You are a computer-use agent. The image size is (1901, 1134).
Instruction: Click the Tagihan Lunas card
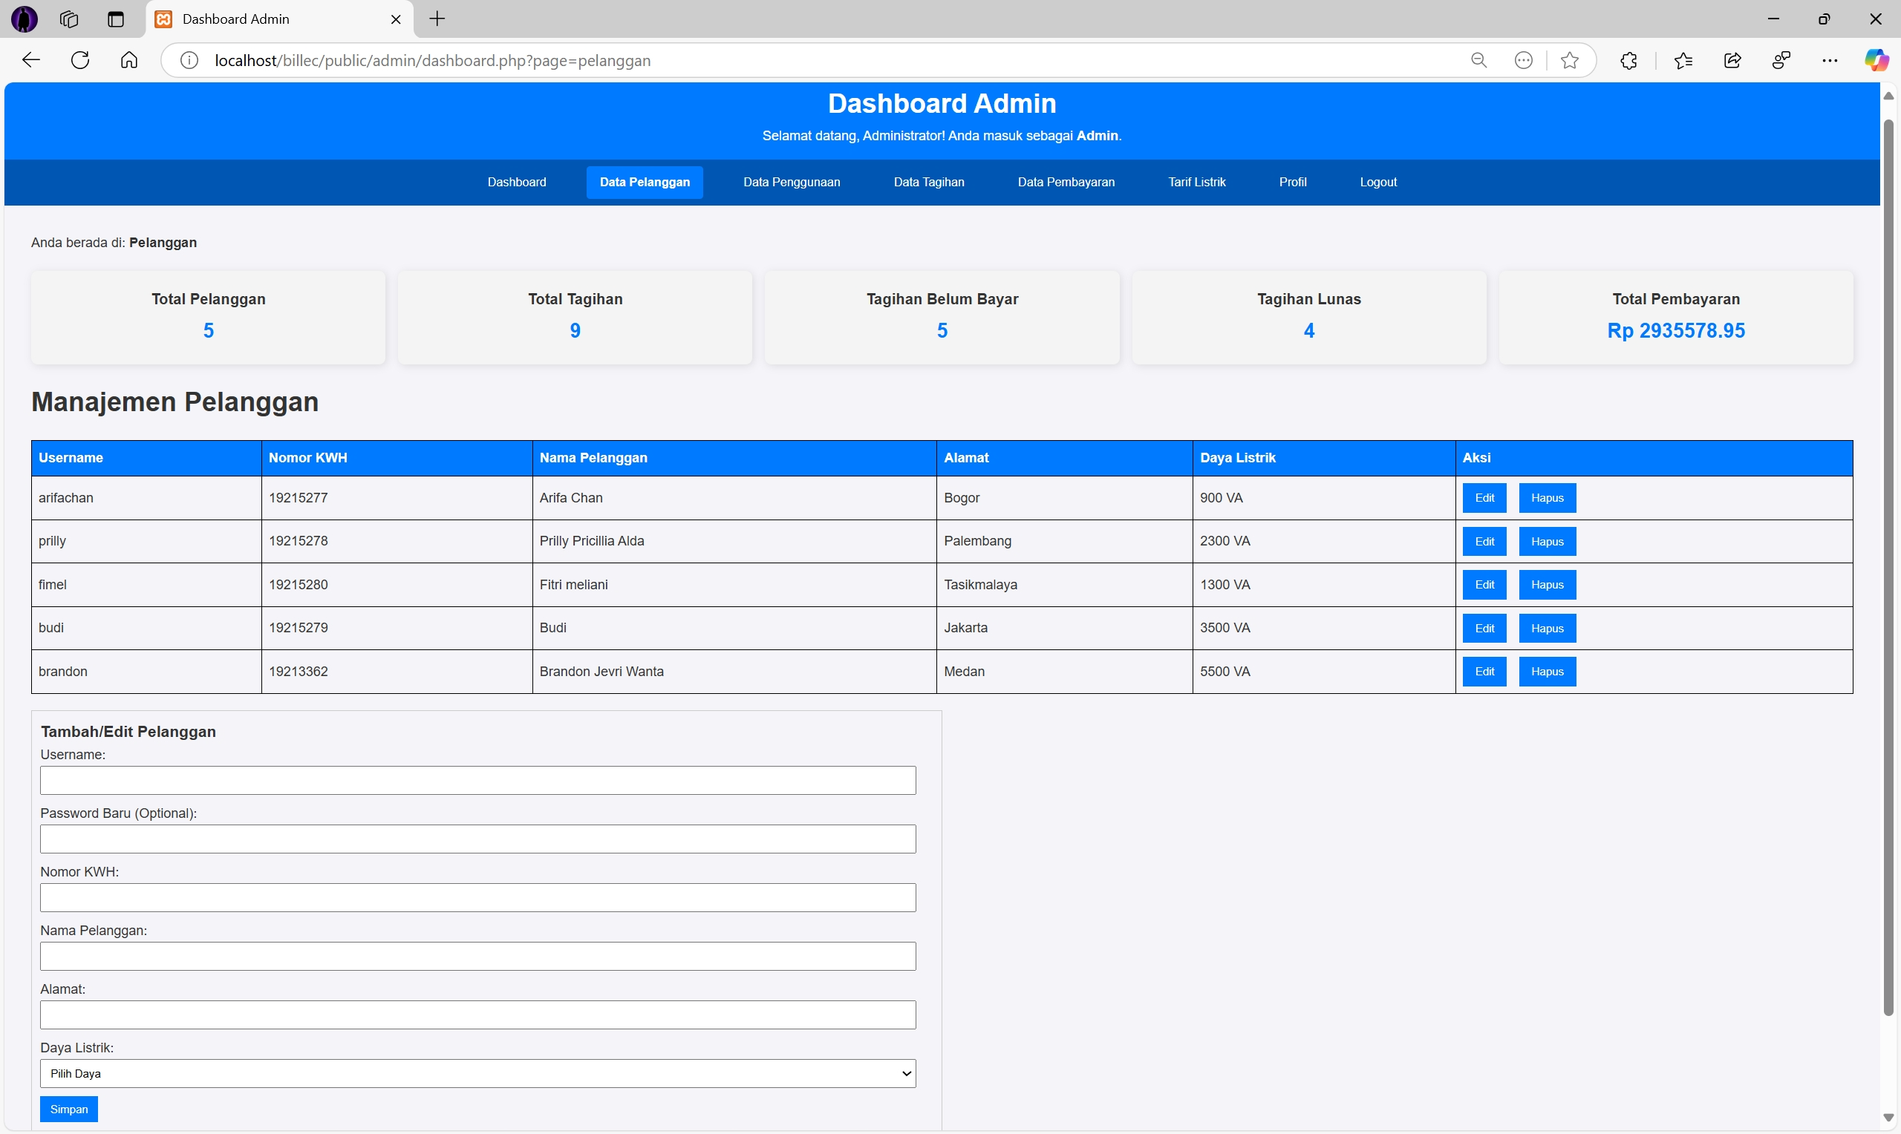coord(1308,317)
